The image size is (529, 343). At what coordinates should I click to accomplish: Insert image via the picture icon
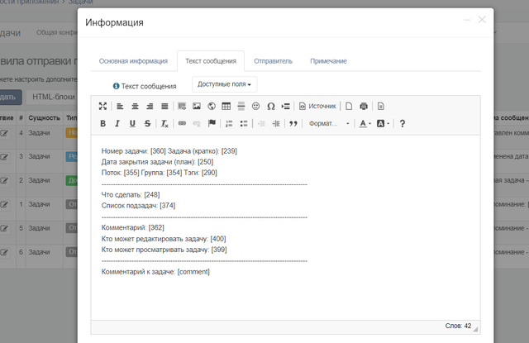pyautogui.click(x=197, y=107)
